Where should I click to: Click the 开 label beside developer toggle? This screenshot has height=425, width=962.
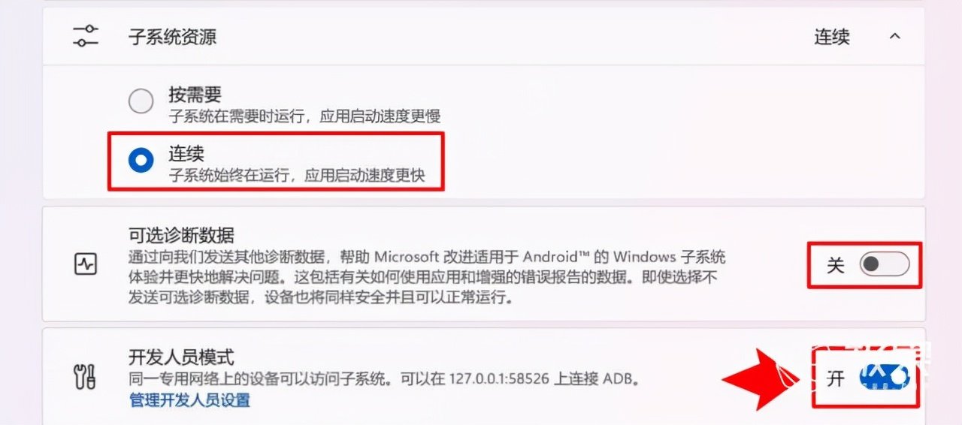tap(836, 378)
